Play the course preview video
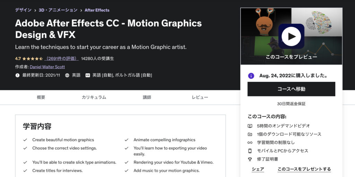The image size is (355, 177). point(291,36)
